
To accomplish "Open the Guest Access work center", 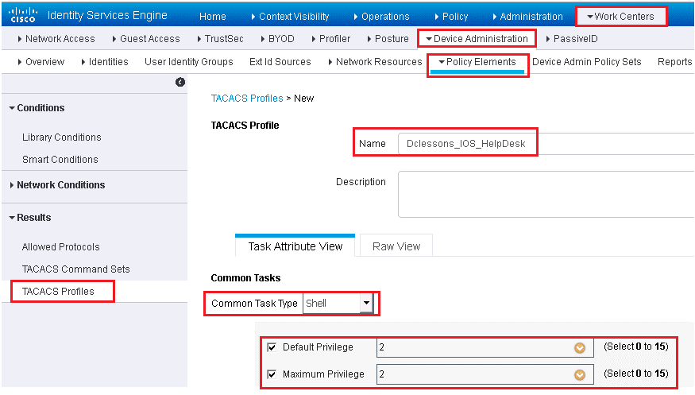I will 146,39.
